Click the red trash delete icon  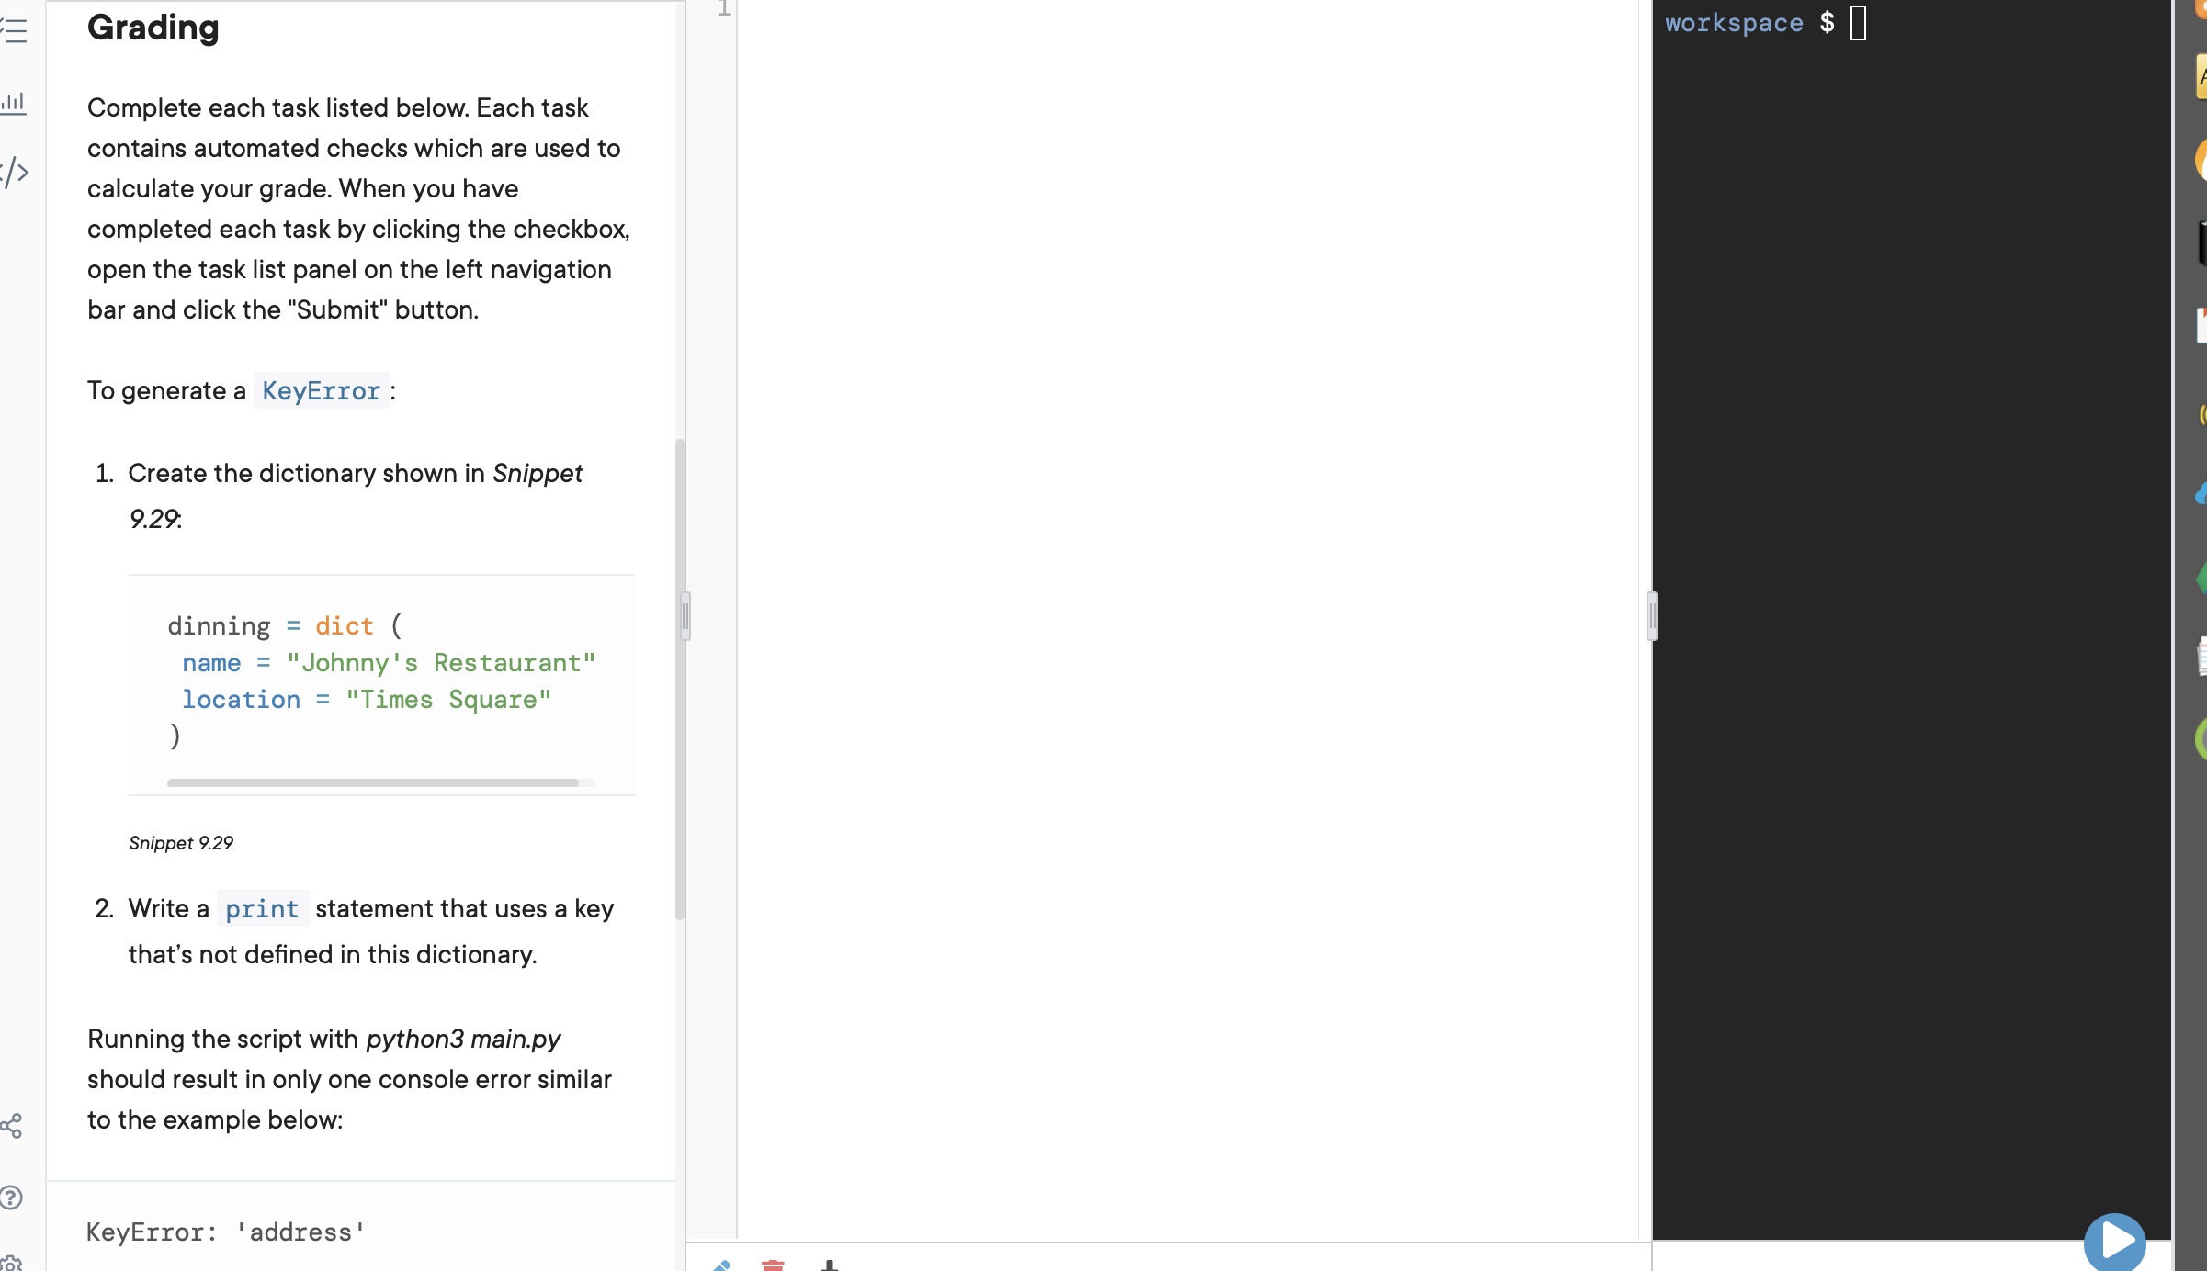click(773, 1265)
